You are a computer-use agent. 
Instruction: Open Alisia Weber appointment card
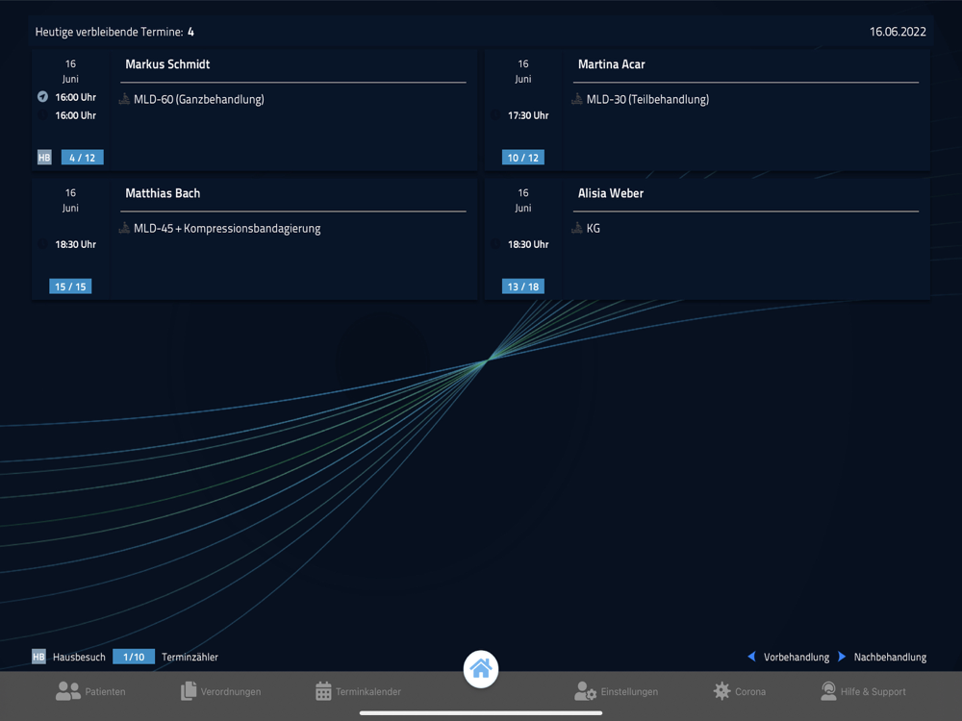click(x=707, y=238)
